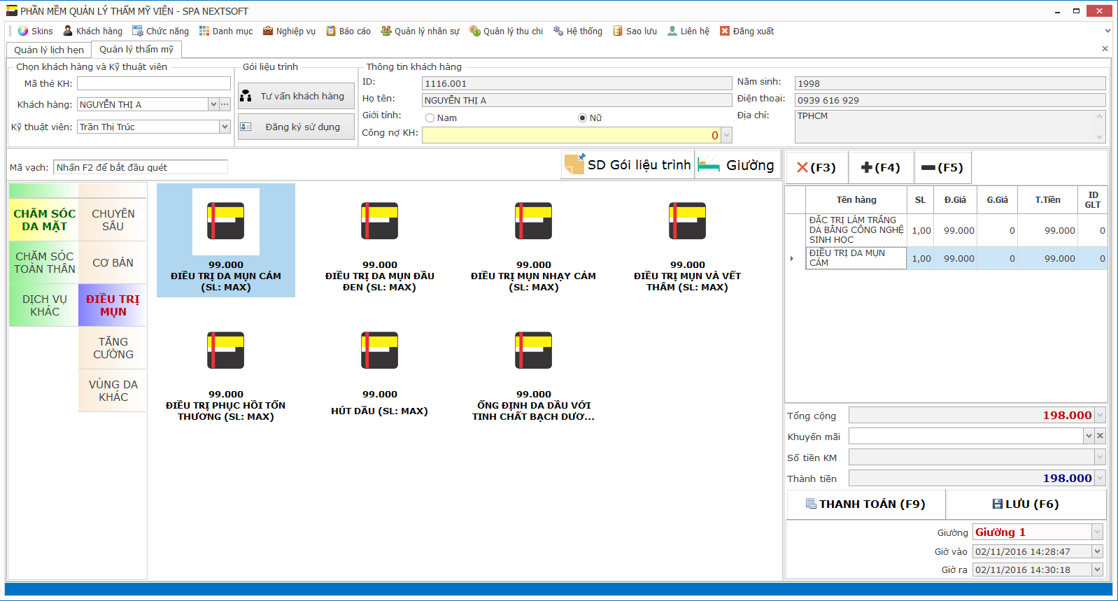Open the Danh mục menu

[x=226, y=31]
